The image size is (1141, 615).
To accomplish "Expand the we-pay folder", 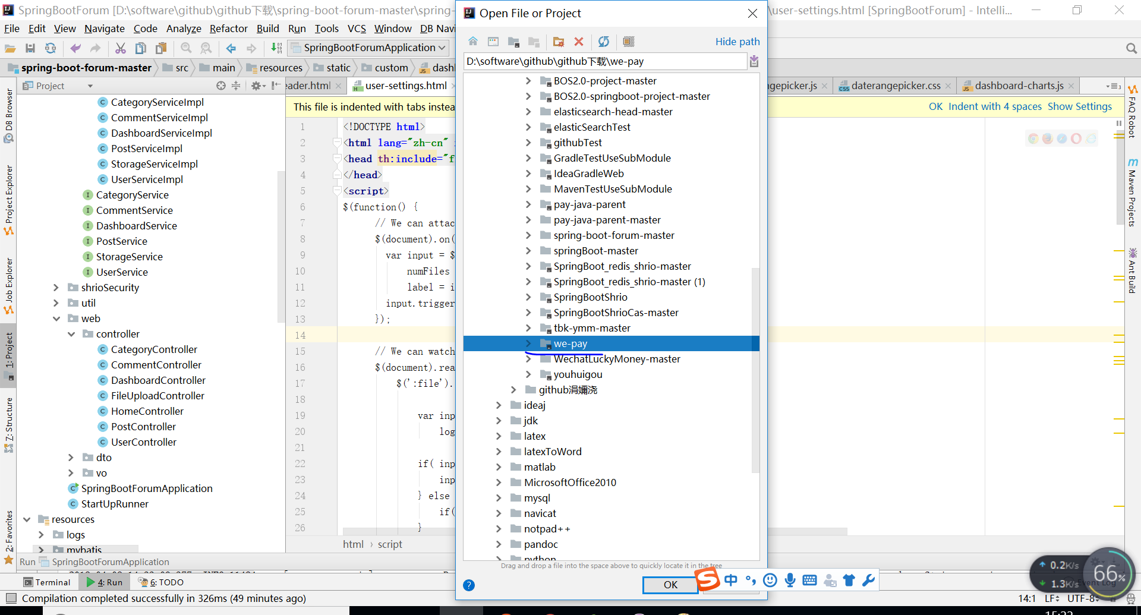I will click(x=528, y=343).
